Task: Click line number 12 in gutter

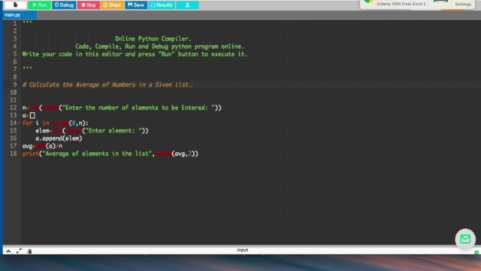Action: click(13, 108)
